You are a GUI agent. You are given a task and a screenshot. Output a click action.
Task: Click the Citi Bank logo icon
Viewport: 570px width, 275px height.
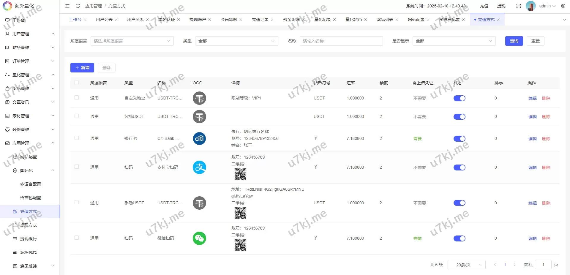click(199, 138)
